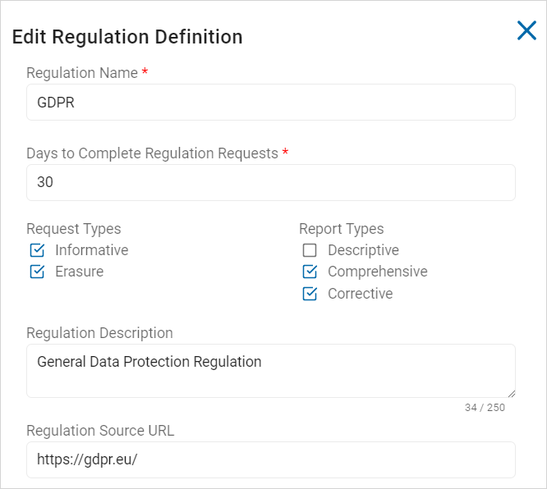
Task: Click the Regulation Name input field
Action: click(x=270, y=103)
